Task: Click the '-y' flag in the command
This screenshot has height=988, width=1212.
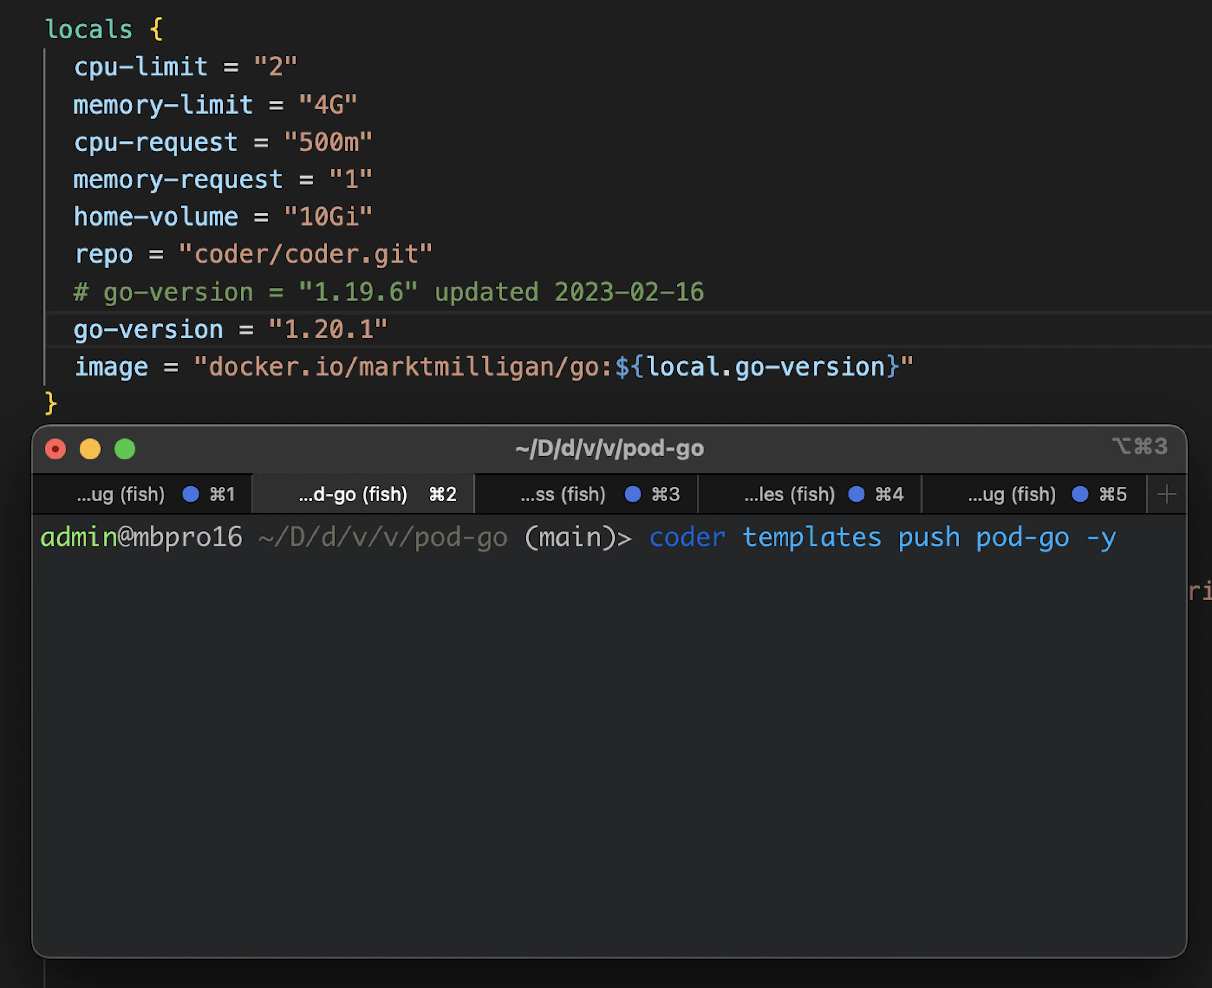Action: (x=1101, y=539)
